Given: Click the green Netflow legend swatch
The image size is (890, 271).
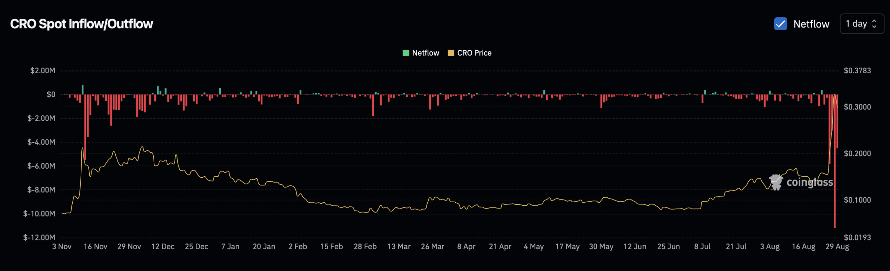Looking at the screenshot, I should [405, 53].
